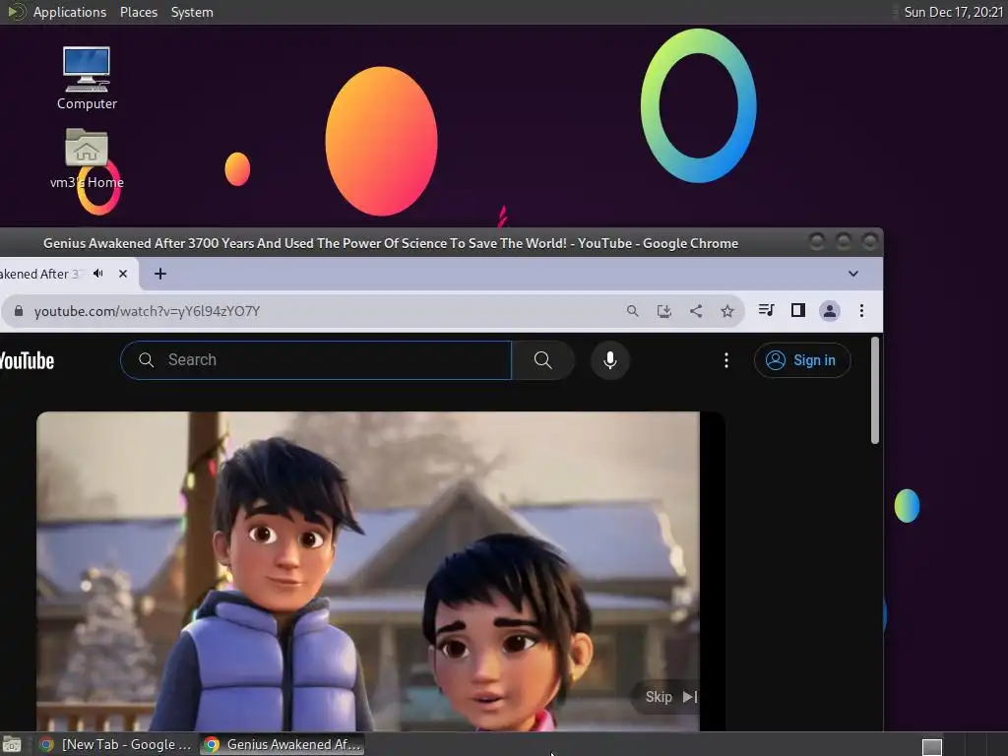Viewport: 1008px width, 756px height.
Task: Open the Computer desktop icon
Action: click(87, 79)
